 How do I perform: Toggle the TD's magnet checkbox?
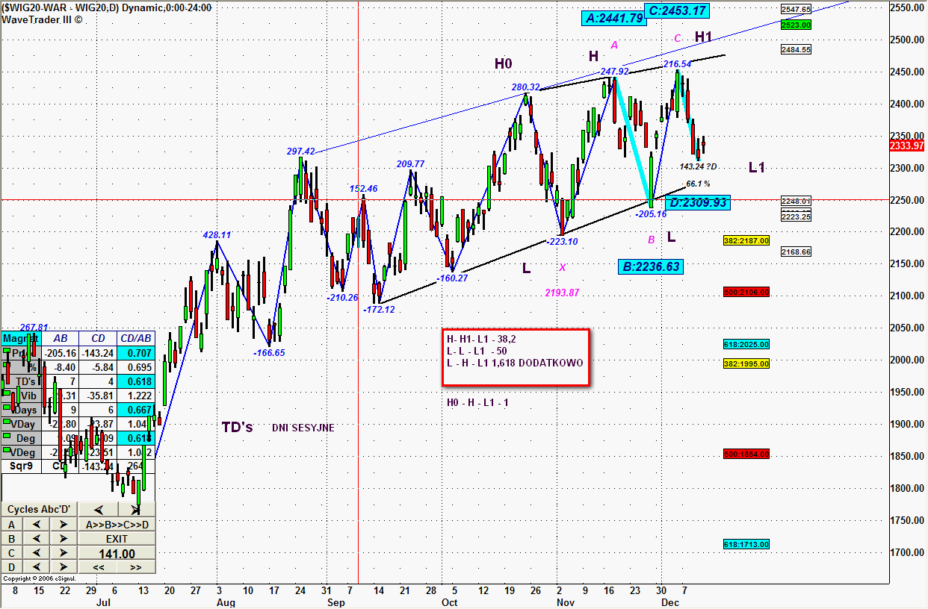click(x=7, y=381)
